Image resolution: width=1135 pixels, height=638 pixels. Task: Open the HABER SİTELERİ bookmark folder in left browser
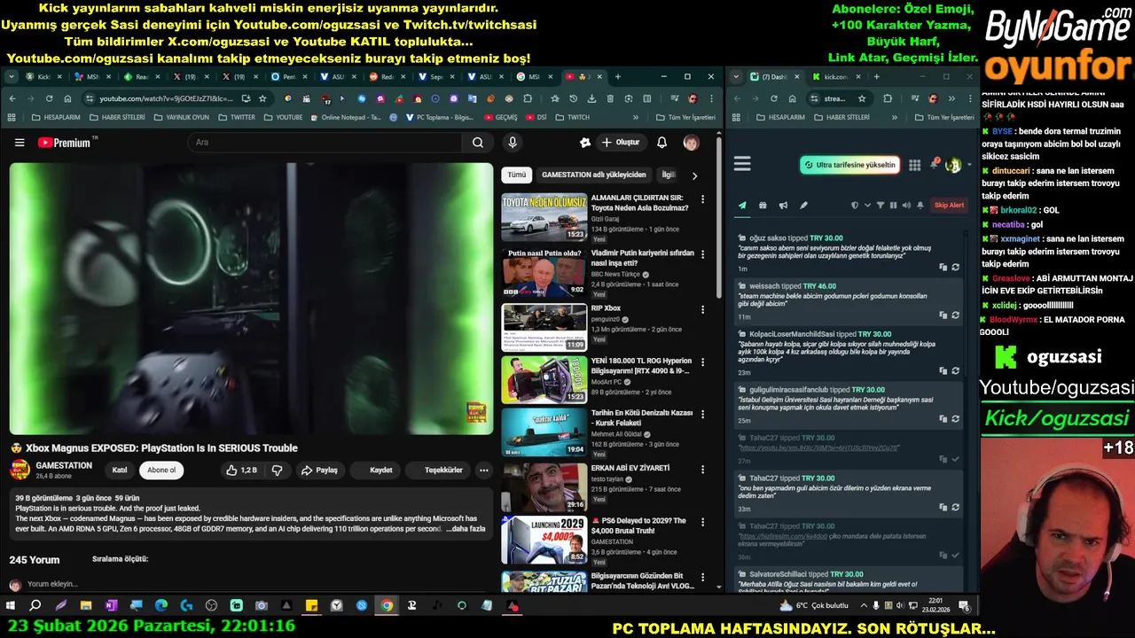point(118,117)
